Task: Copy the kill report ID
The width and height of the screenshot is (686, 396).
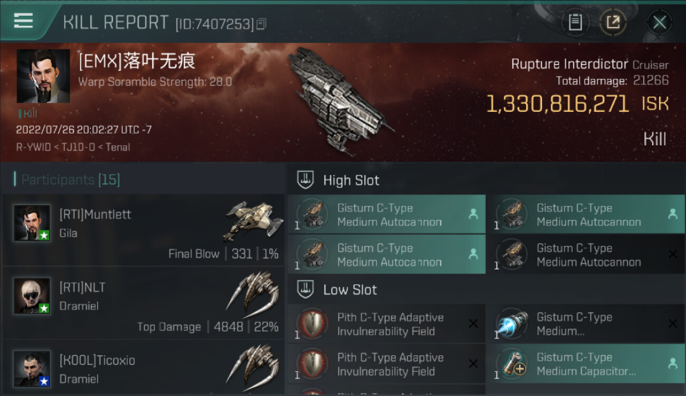Action: 262,24
